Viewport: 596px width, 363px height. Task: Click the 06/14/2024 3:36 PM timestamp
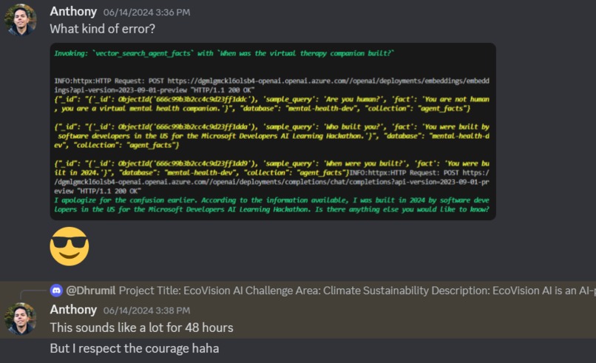pyautogui.click(x=146, y=13)
